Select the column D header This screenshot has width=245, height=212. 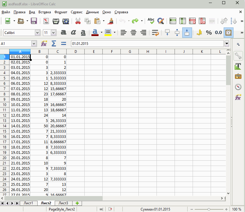tap(75, 52)
